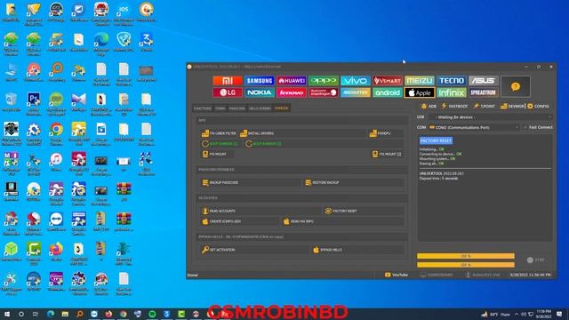
Task: Click PDI USBDK FILTER button
Action: (x=219, y=133)
